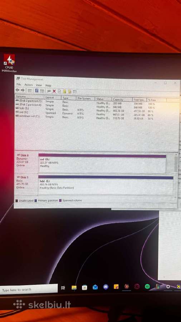
Task: Click the Type here to search box
Action: [29, 289]
